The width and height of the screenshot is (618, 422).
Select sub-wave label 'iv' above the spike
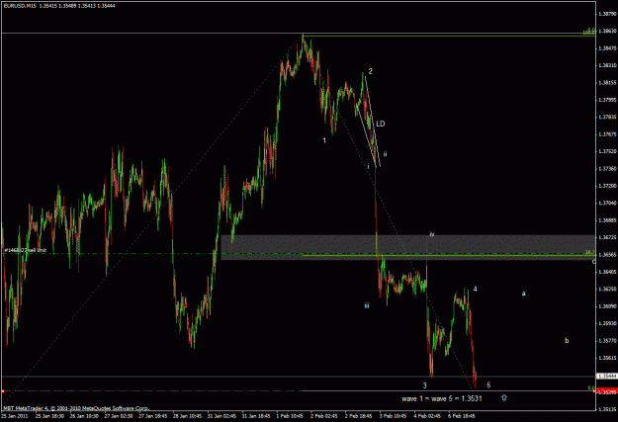click(432, 234)
